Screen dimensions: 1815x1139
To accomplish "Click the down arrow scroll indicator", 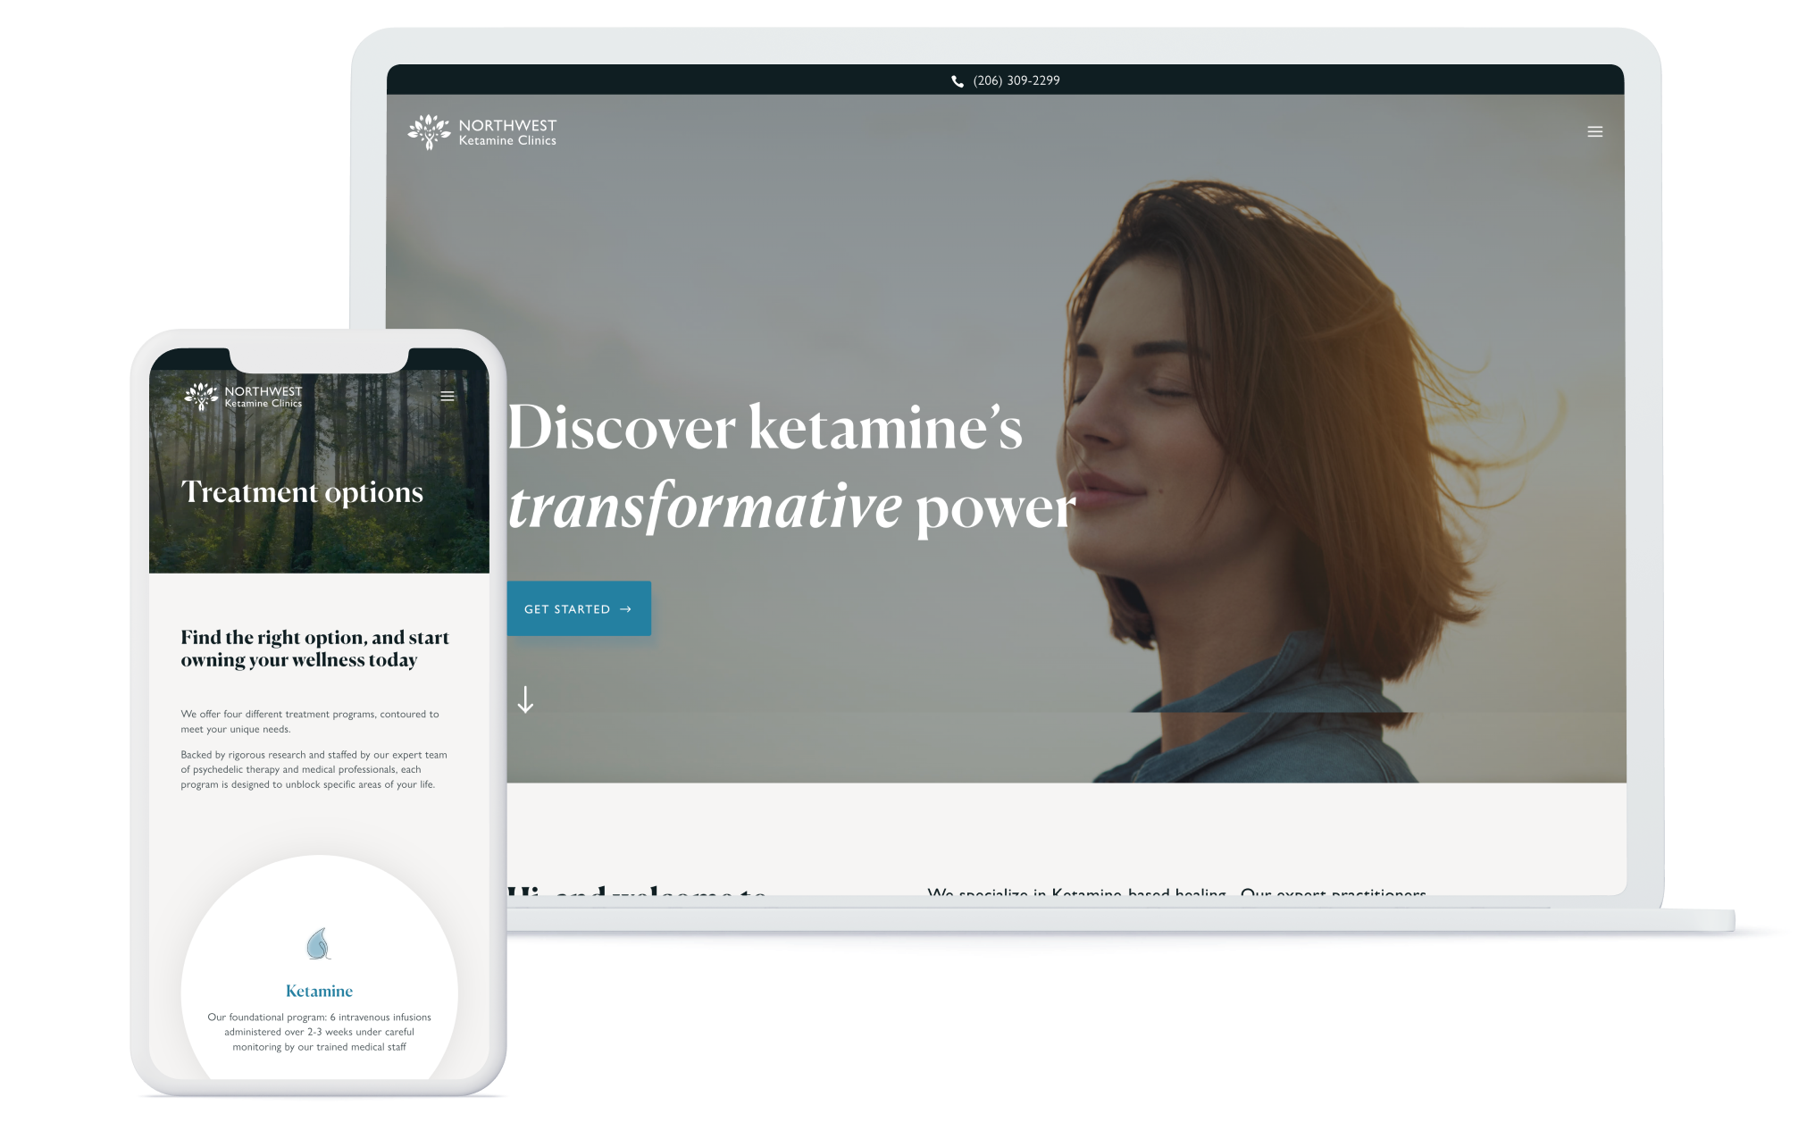I will tap(527, 701).
